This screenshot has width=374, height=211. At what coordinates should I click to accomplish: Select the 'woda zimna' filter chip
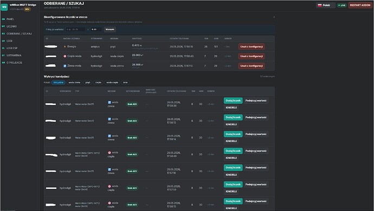(74, 82)
